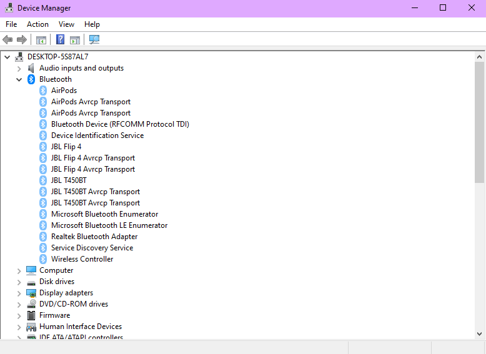Select the Wireless Controller label

(x=82, y=259)
